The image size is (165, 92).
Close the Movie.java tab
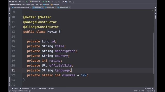pyautogui.click(x=43, y=7)
